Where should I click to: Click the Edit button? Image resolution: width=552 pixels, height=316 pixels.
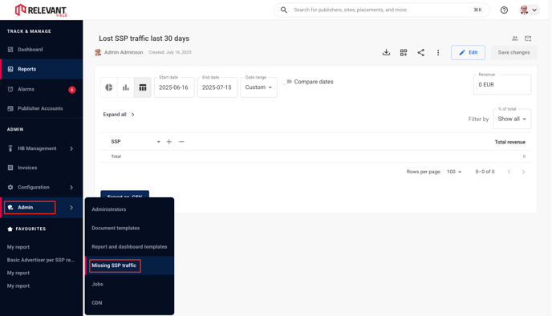[469, 52]
